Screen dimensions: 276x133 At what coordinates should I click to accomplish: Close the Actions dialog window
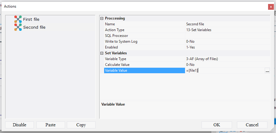point(271,7)
